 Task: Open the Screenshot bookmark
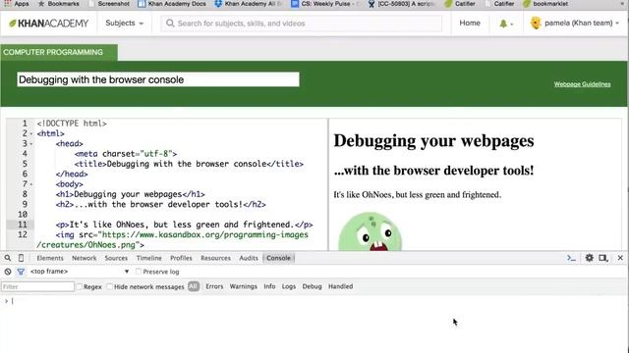click(109, 3)
